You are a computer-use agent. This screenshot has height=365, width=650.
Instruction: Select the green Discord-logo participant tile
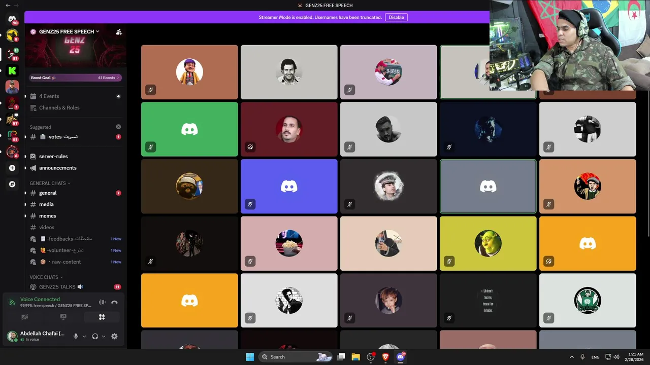click(x=189, y=129)
